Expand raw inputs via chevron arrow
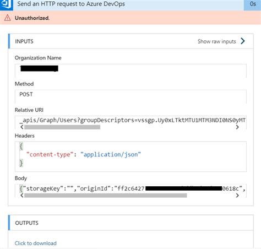Viewport: 261px width, 249px height. (x=243, y=41)
